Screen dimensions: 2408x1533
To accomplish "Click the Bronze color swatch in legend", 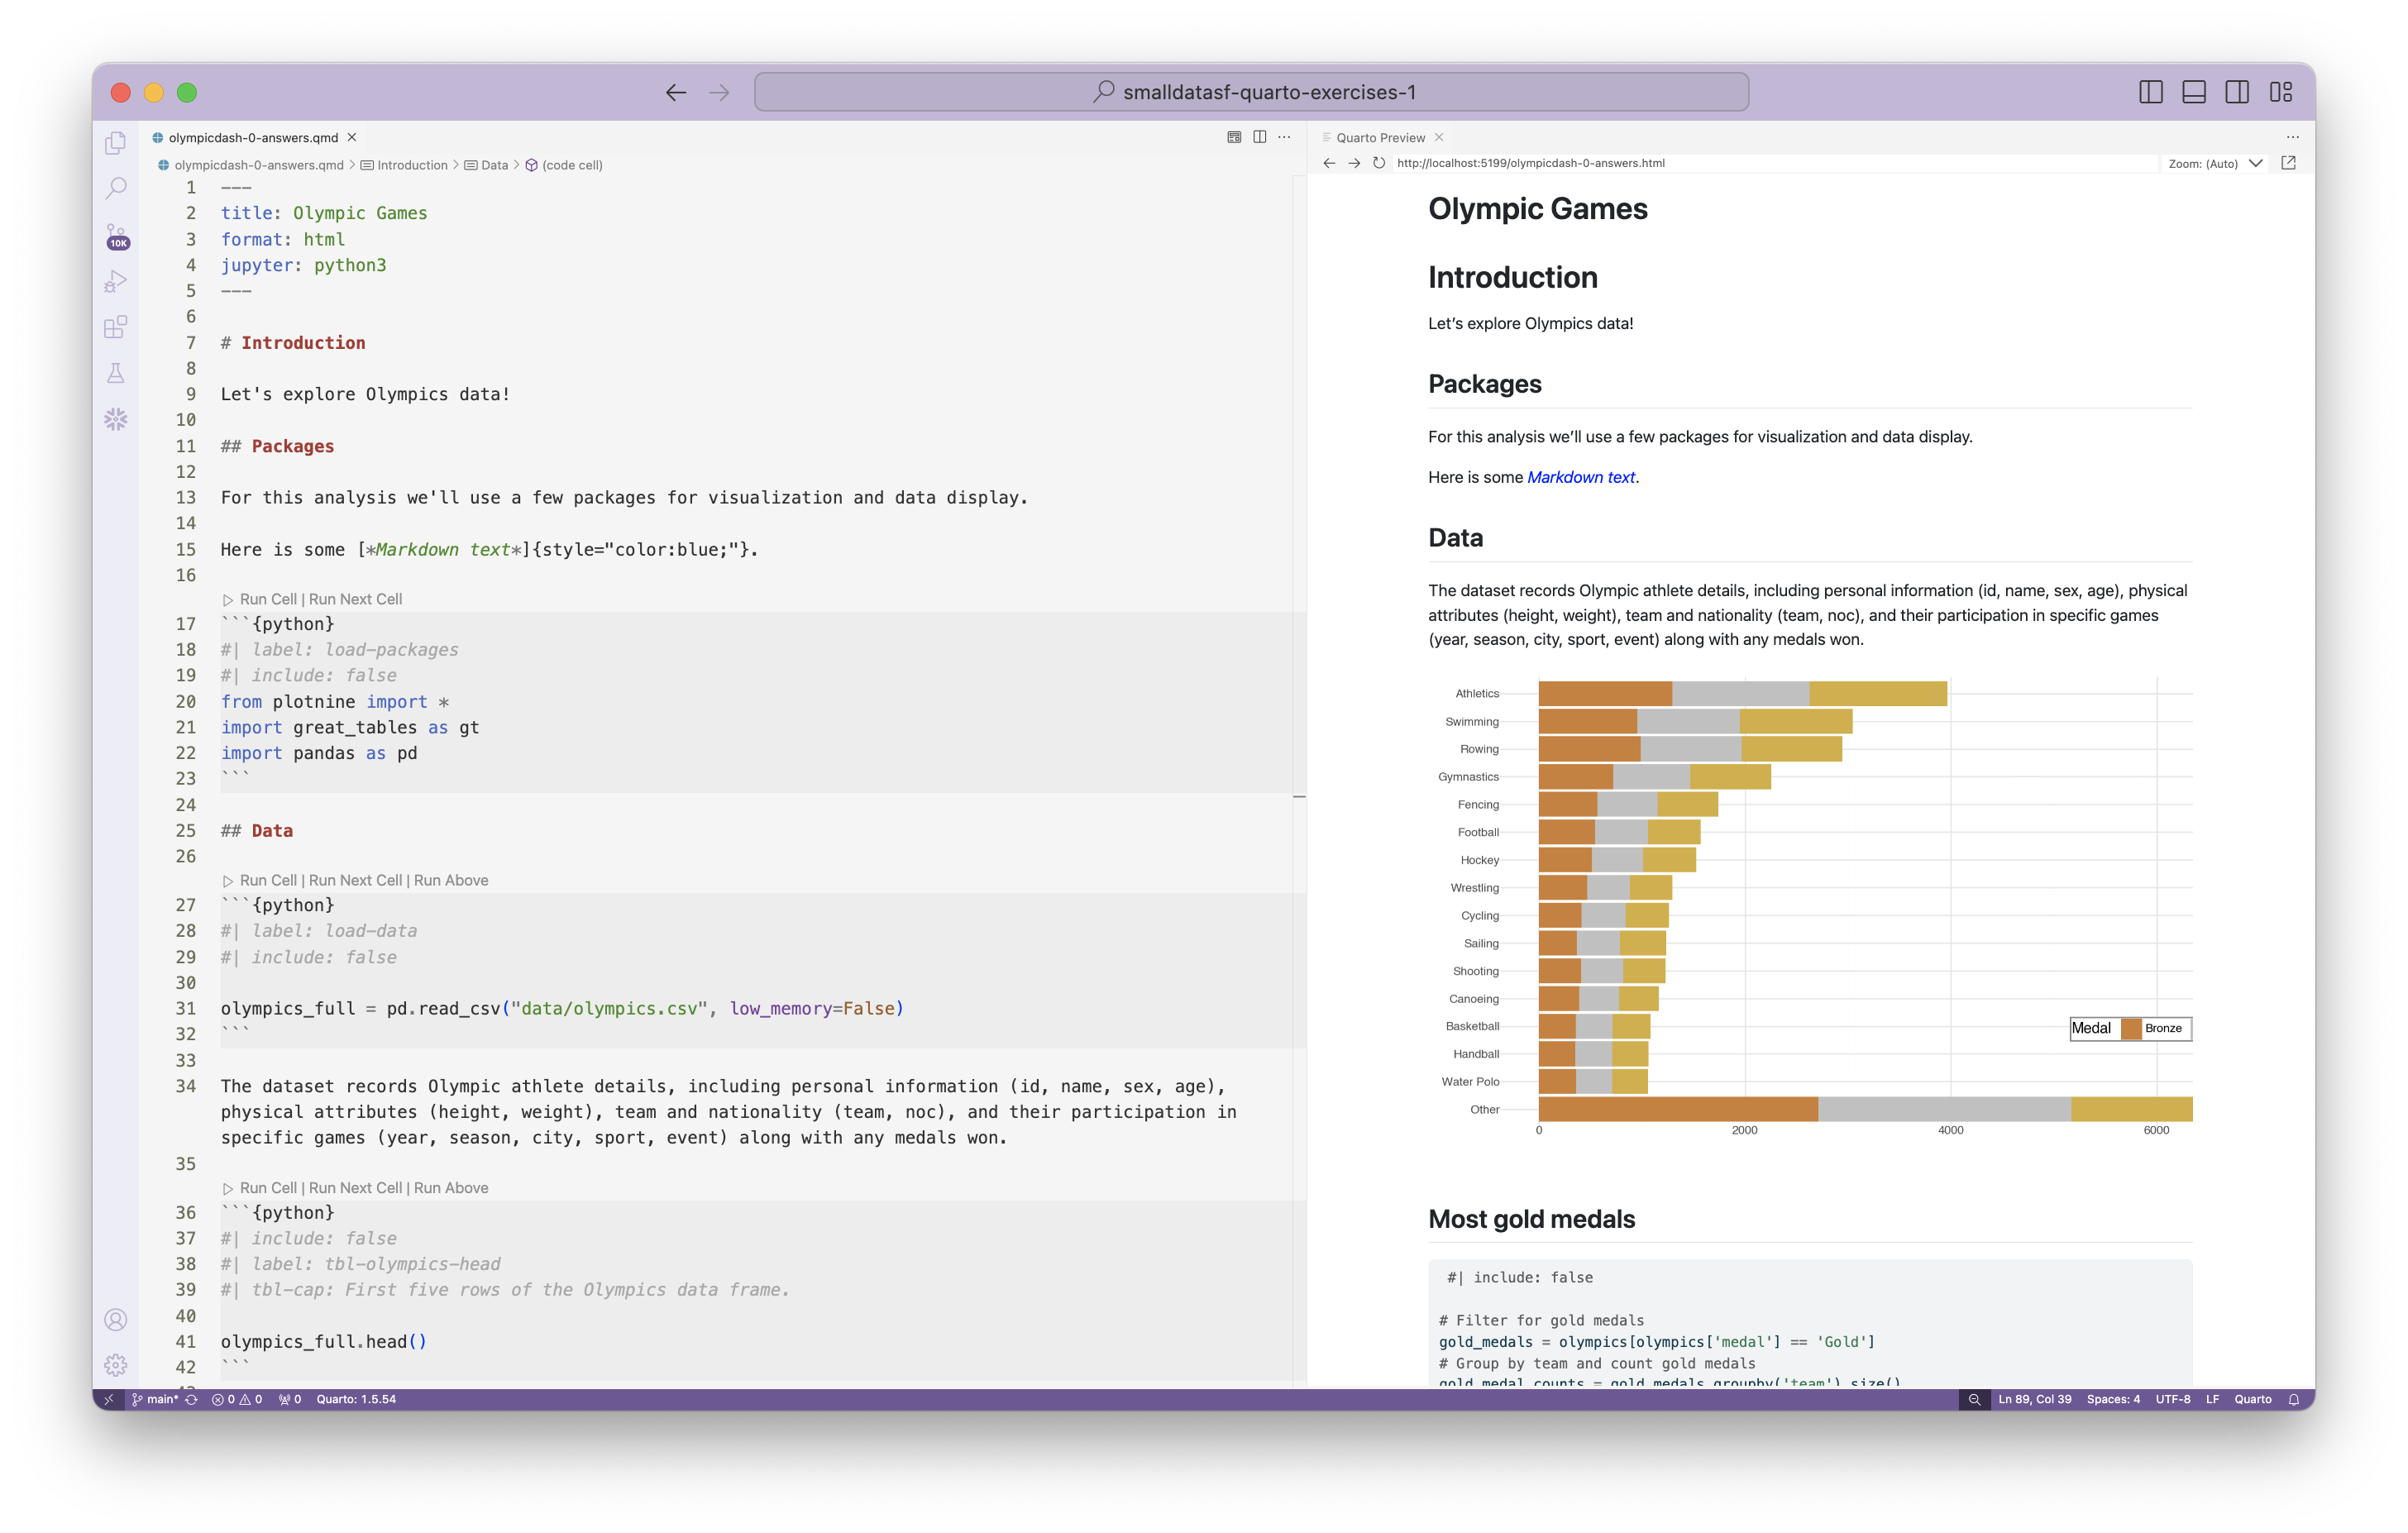I will tap(2131, 1028).
